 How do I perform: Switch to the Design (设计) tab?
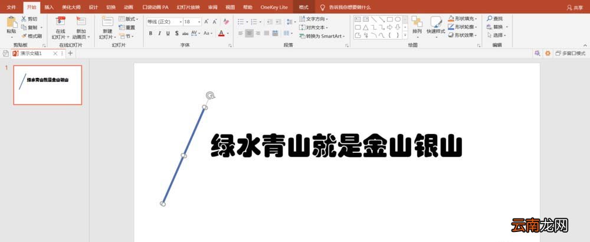pyautogui.click(x=93, y=7)
